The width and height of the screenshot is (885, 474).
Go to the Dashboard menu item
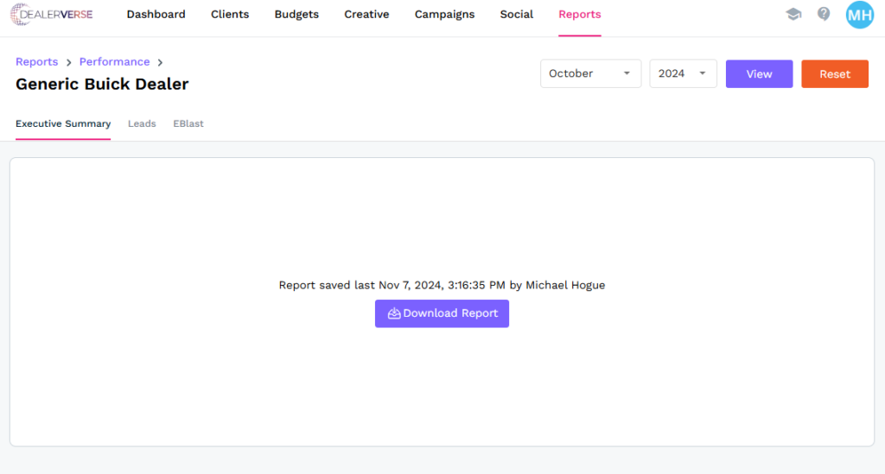(x=156, y=15)
